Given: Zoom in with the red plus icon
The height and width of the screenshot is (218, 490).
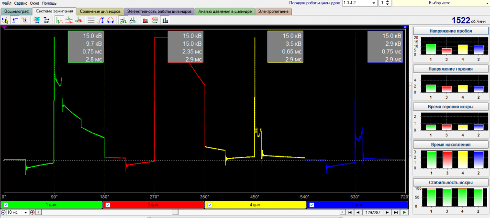Looking at the screenshot, I should (x=32, y=212).
